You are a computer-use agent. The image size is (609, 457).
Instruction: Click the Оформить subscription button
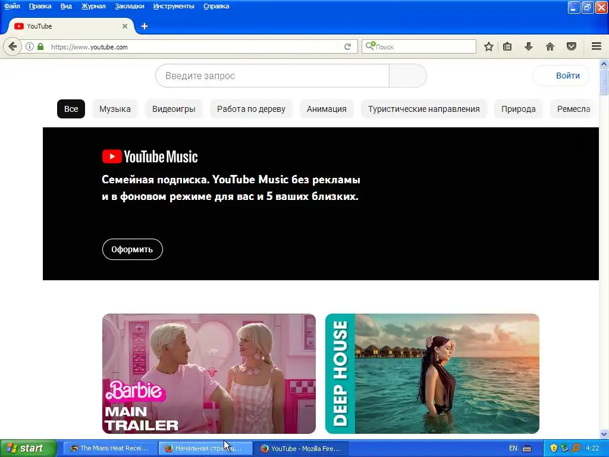[133, 249]
